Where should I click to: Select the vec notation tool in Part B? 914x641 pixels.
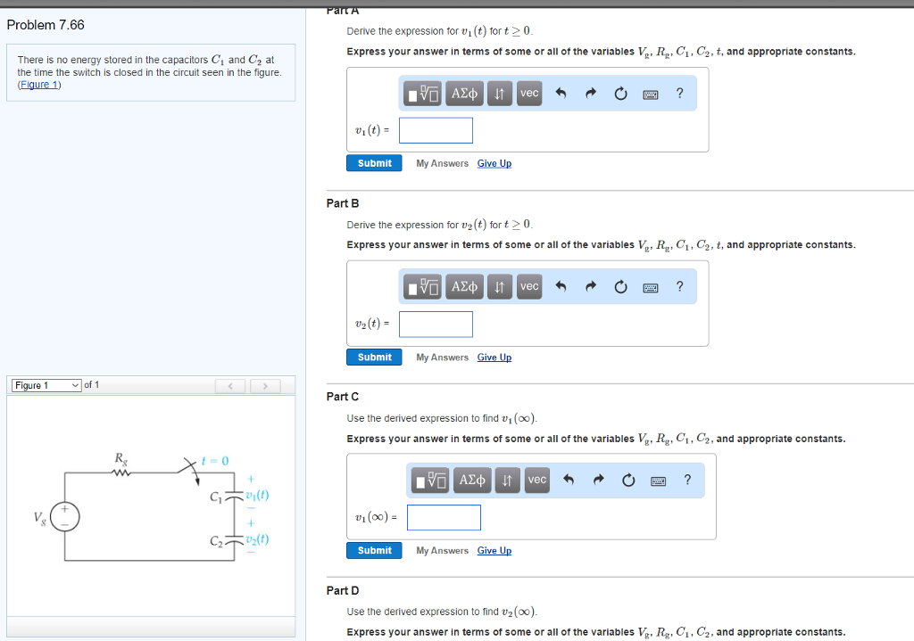pos(528,286)
